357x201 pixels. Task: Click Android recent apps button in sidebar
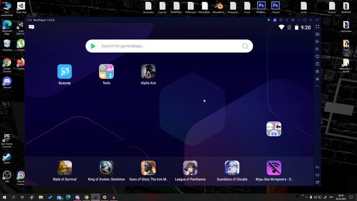[317, 183]
